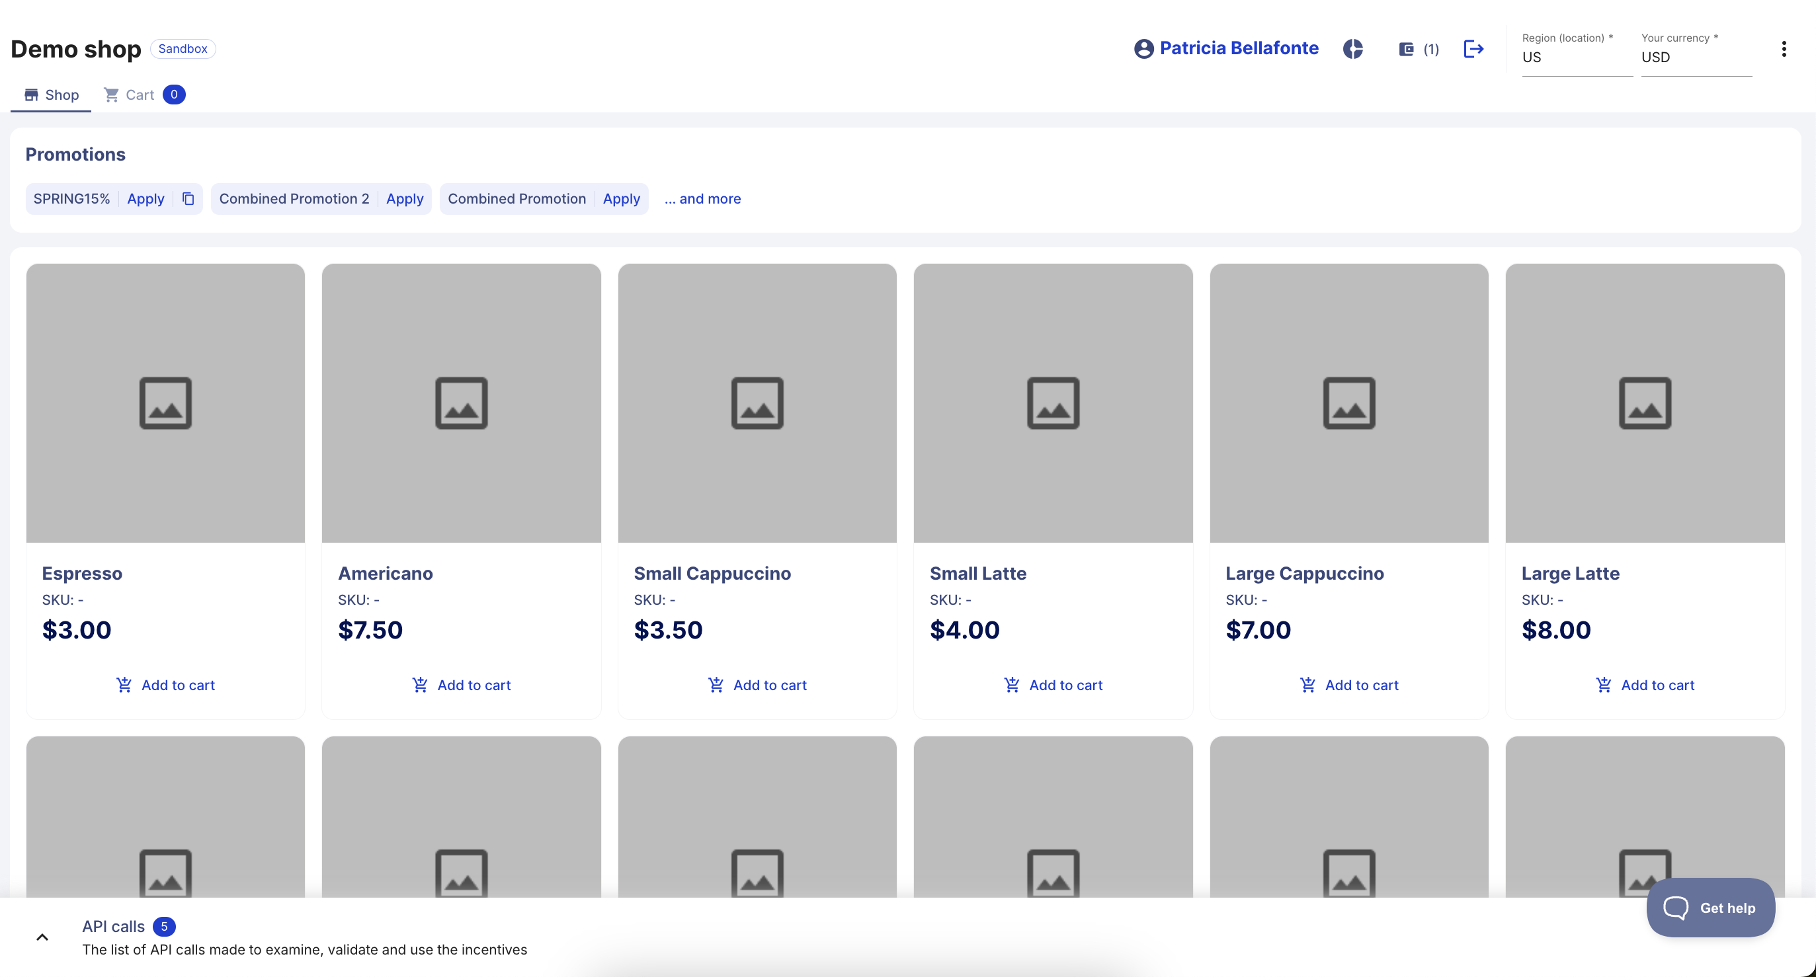Viewport: 1816px width, 977px height.
Task: Add Large Latte to cart
Action: click(x=1644, y=684)
